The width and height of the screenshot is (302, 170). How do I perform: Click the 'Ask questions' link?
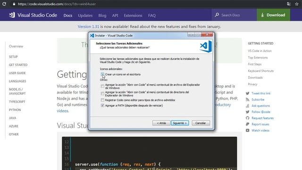(260, 106)
